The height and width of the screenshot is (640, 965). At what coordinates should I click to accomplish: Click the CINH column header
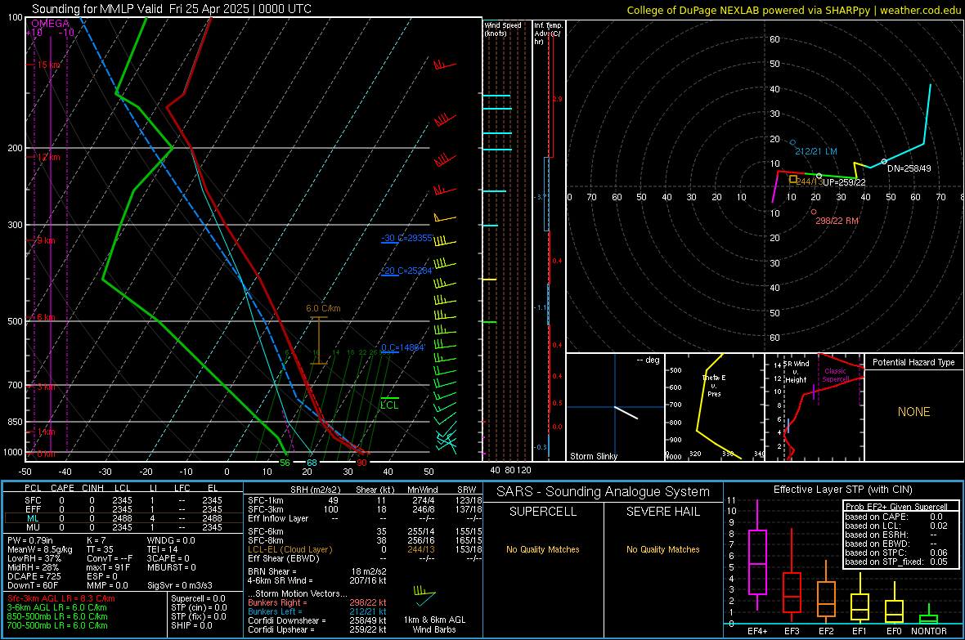[93, 488]
